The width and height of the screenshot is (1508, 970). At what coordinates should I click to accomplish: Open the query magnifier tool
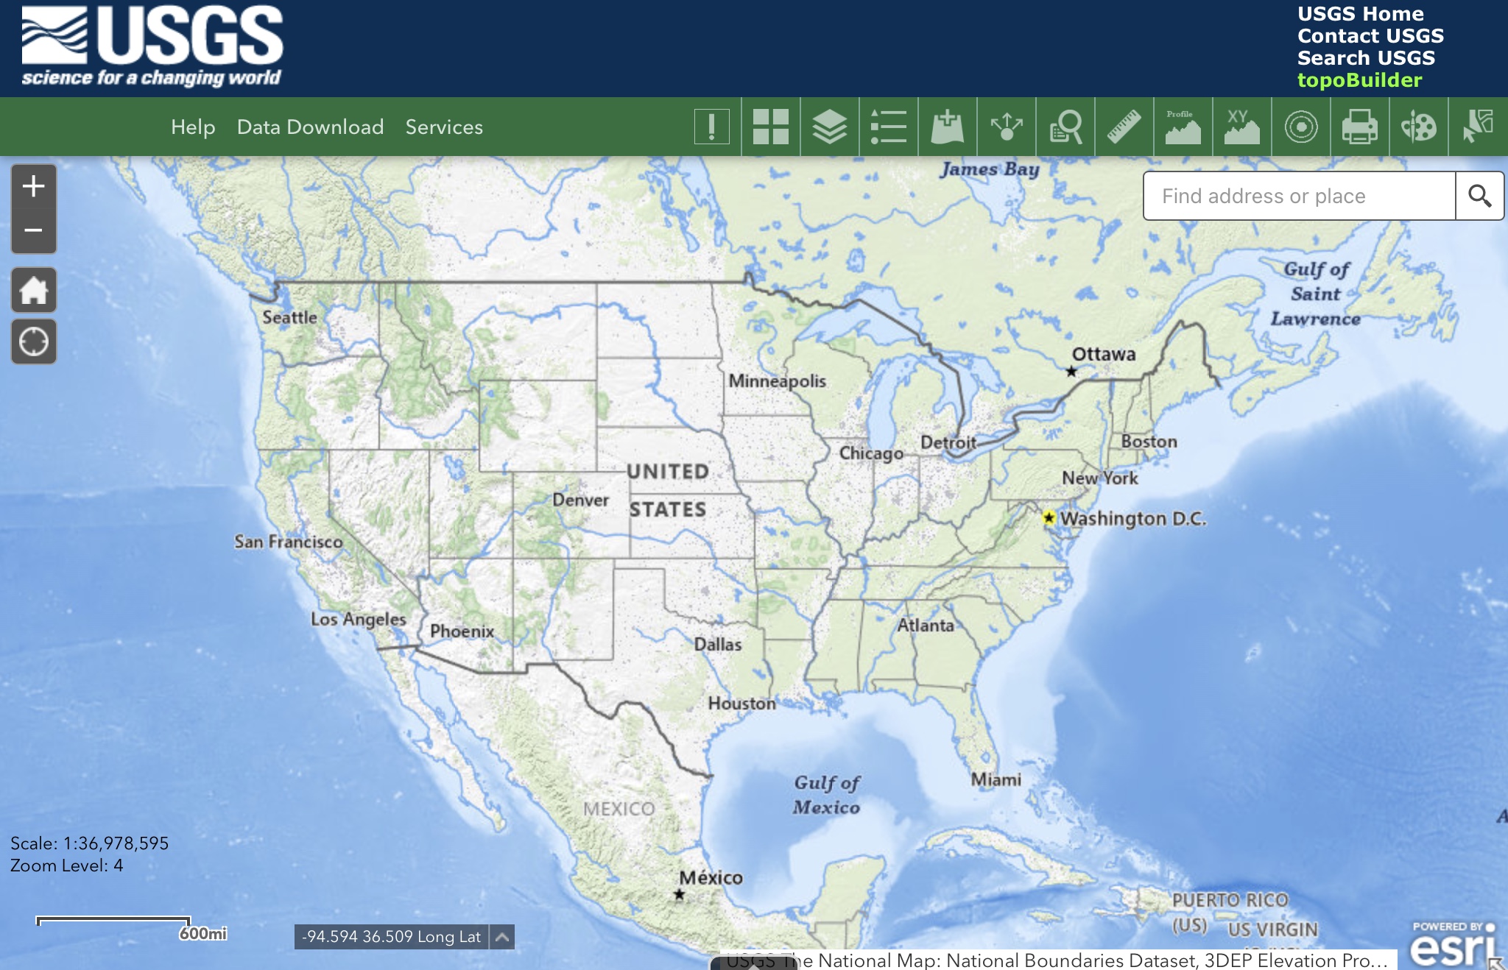click(1065, 127)
